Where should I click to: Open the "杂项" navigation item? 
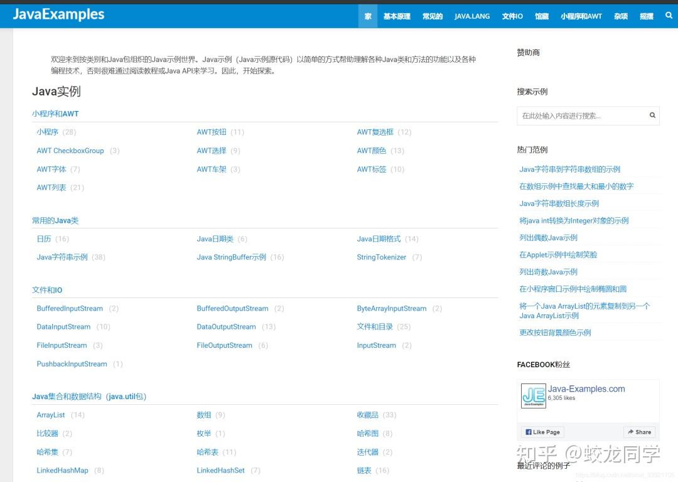(x=620, y=16)
